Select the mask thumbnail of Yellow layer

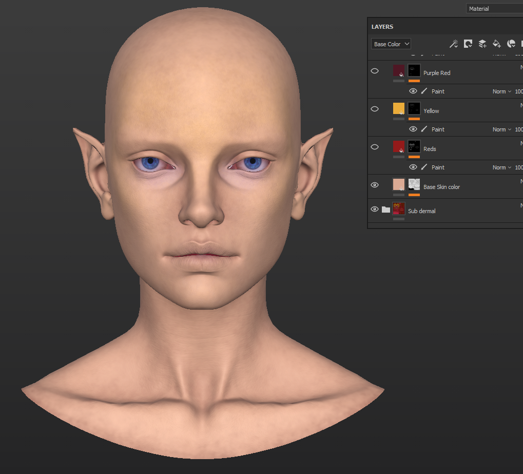(414, 109)
